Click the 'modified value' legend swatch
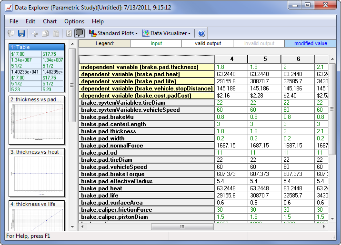 [x=311, y=43]
